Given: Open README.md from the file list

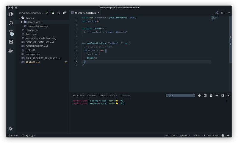Looking at the screenshot, I should 32,62.
